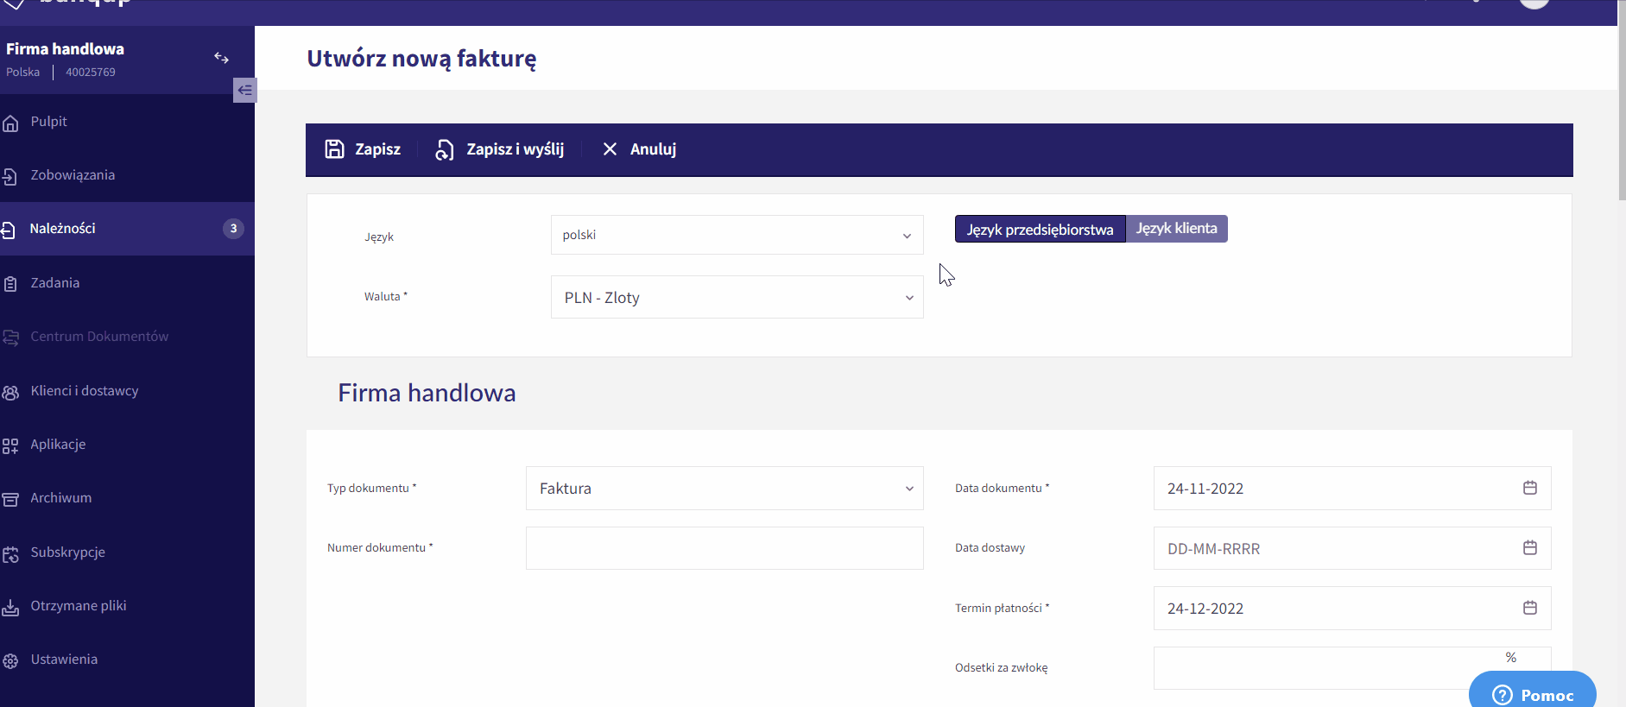Screen dimensions: 1626x707
Task: Click the Anuluj button label
Action: [653, 149]
